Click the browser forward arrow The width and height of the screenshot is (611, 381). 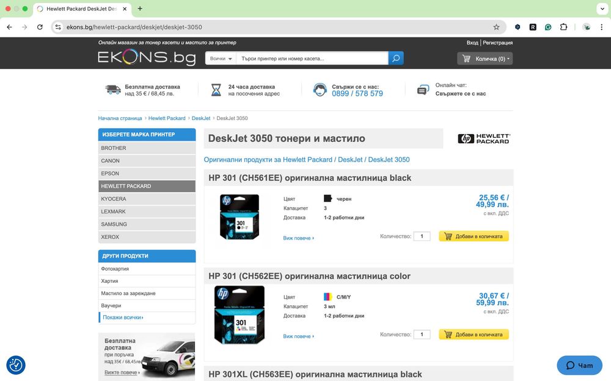coord(24,27)
